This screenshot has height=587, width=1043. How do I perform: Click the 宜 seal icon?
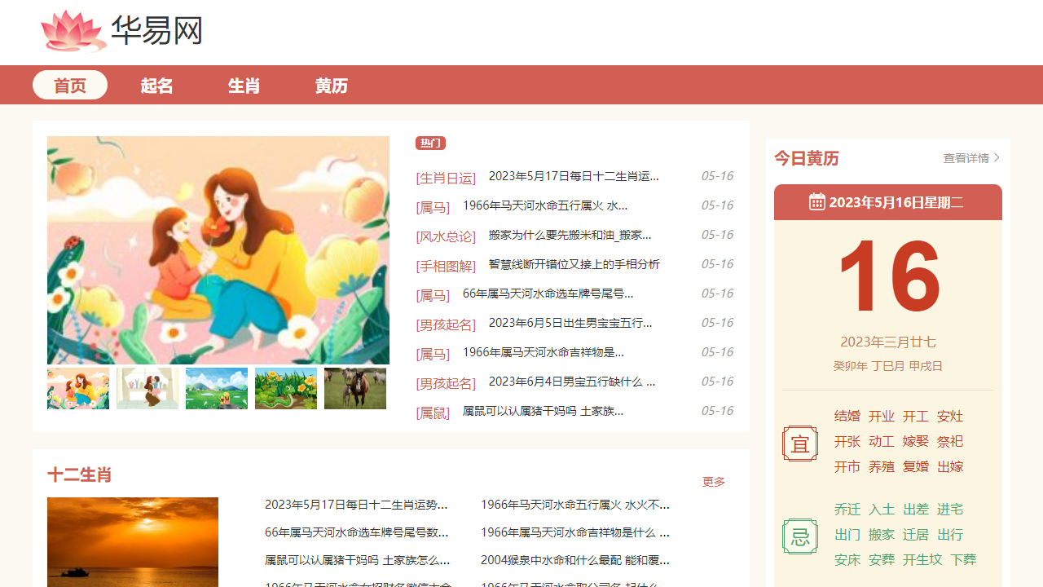(x=800, y=443)
